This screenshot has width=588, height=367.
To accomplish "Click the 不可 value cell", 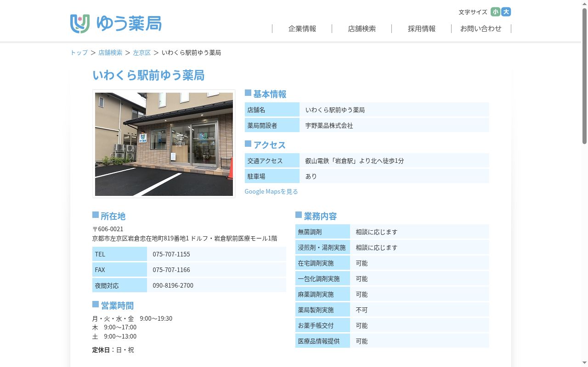I will pyautogui.click(x=419, y=310).
